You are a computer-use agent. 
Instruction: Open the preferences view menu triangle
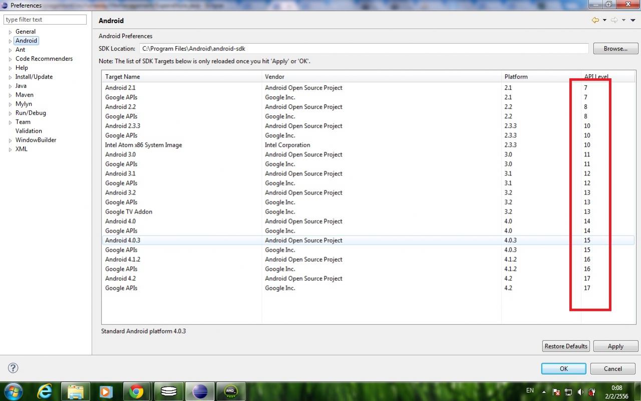click(x=632, y=20)
